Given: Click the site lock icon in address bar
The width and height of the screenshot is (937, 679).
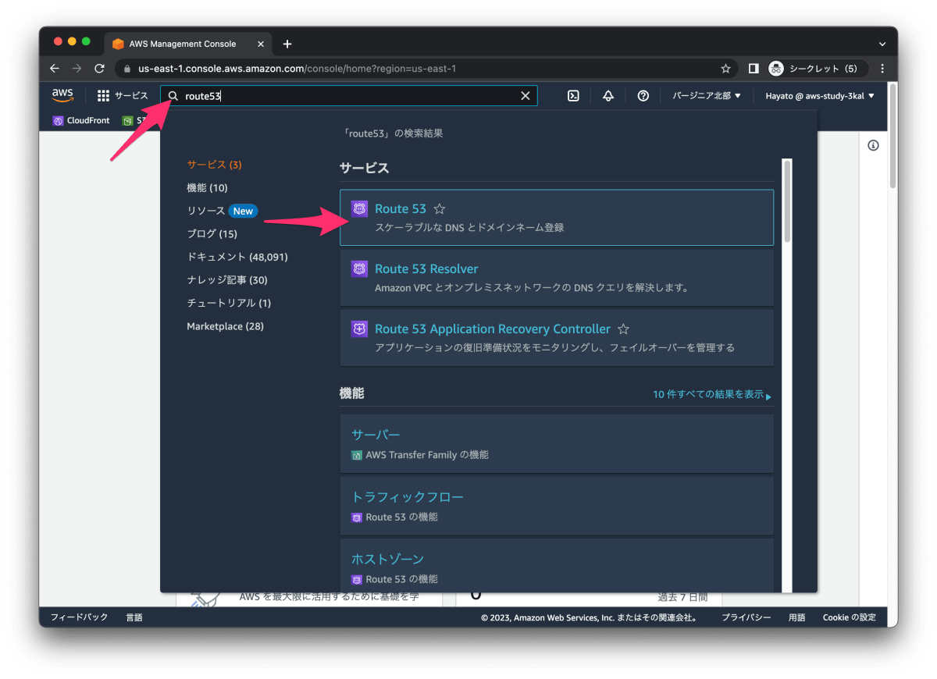Looking at the screenshot, I should (x=128, y=69).
